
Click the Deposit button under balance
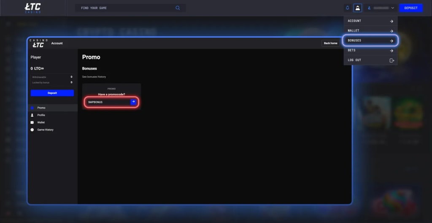point(52,93)
